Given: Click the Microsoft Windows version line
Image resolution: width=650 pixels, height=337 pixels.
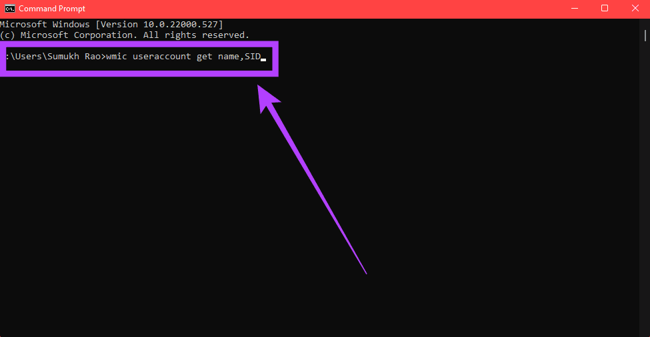Looking at the screenshot, I should (x=111, y=25).
